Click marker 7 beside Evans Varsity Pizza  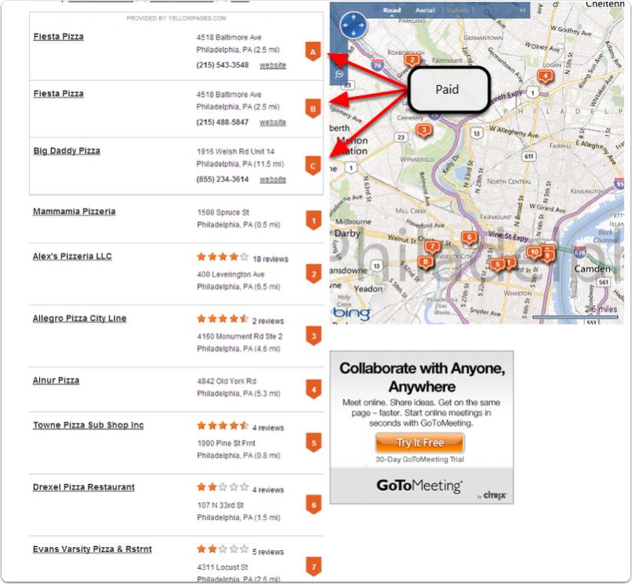(x=313, y=567)
